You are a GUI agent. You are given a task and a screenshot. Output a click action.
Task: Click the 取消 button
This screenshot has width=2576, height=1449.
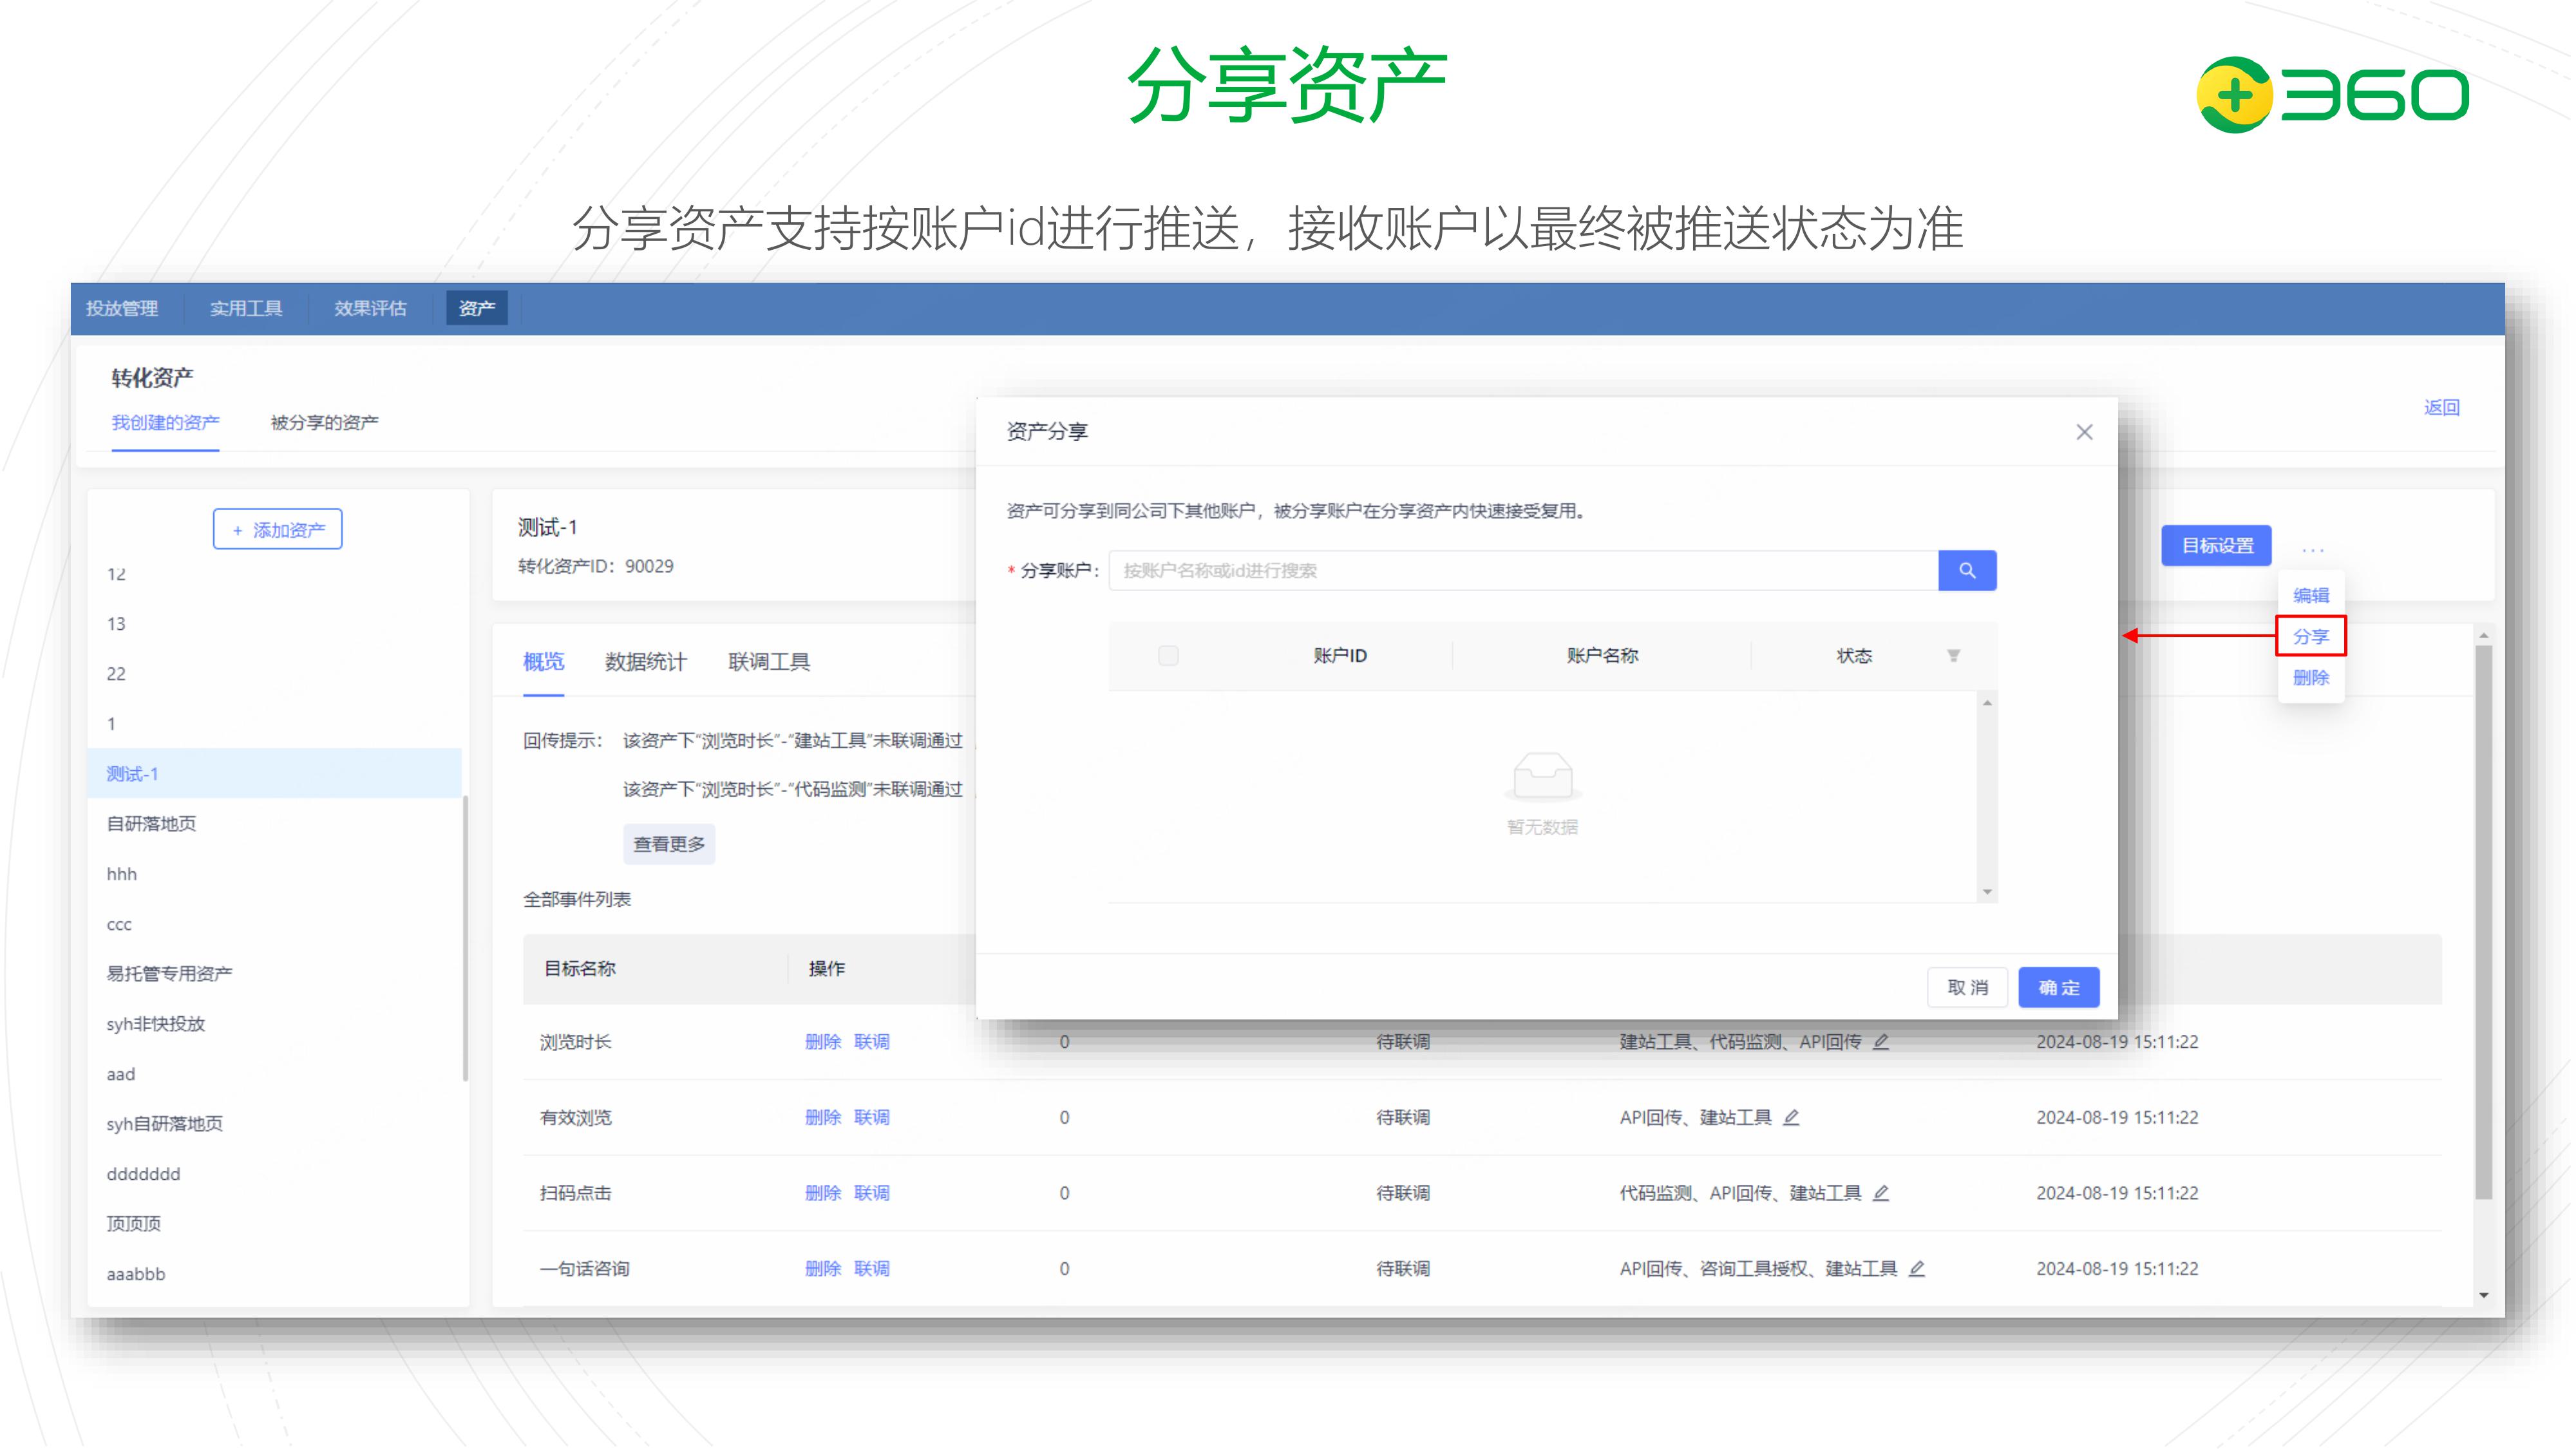[1967, 988]
